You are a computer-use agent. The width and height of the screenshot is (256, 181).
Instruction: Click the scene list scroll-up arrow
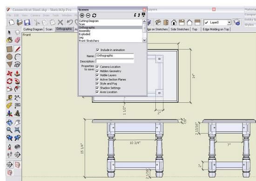144,21
